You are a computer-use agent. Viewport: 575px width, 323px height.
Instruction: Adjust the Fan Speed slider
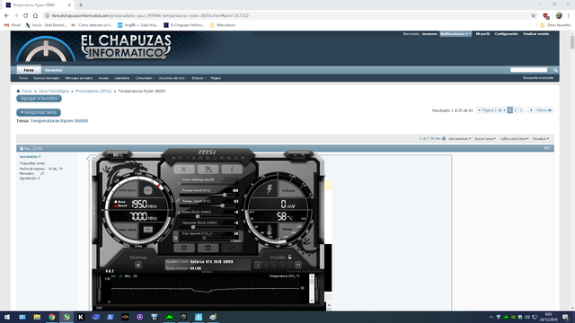(x=208, y=238)
